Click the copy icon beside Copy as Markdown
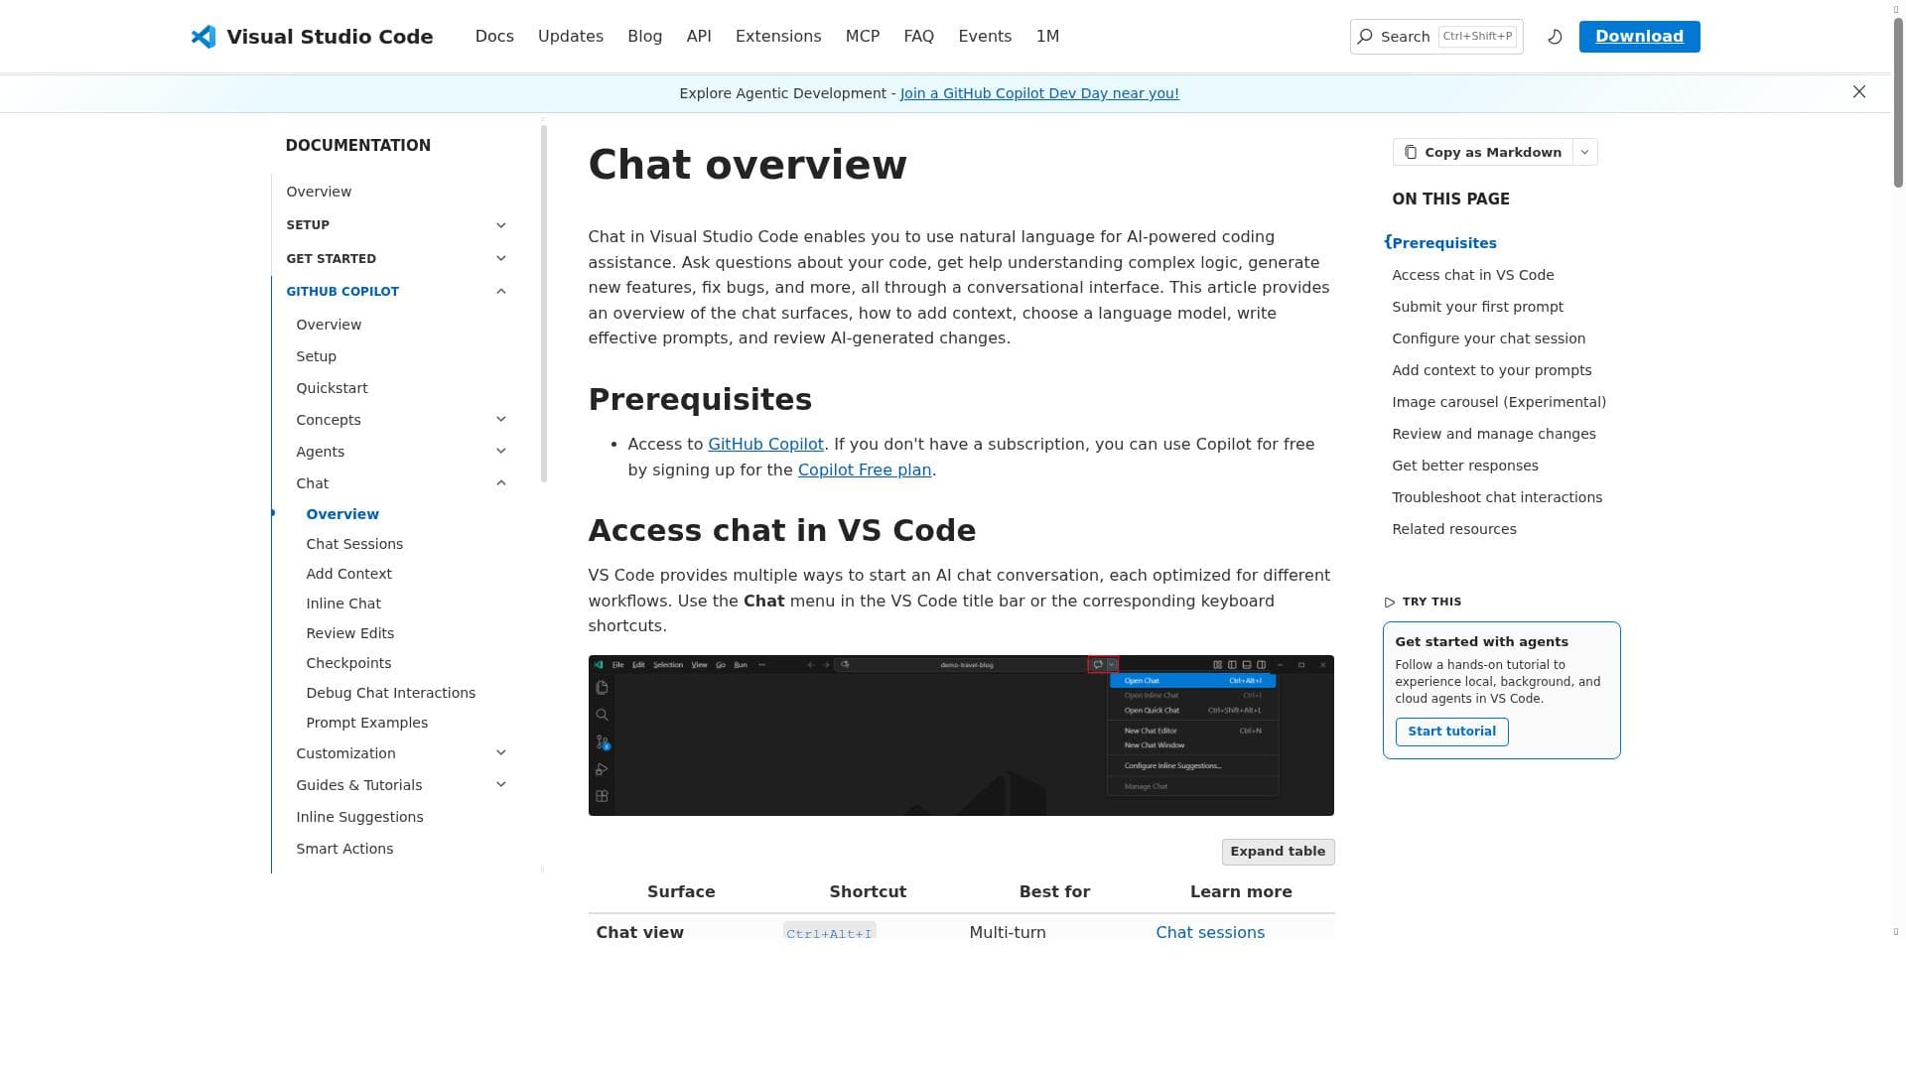The image size is (1906, 1072). point(1410,152)
